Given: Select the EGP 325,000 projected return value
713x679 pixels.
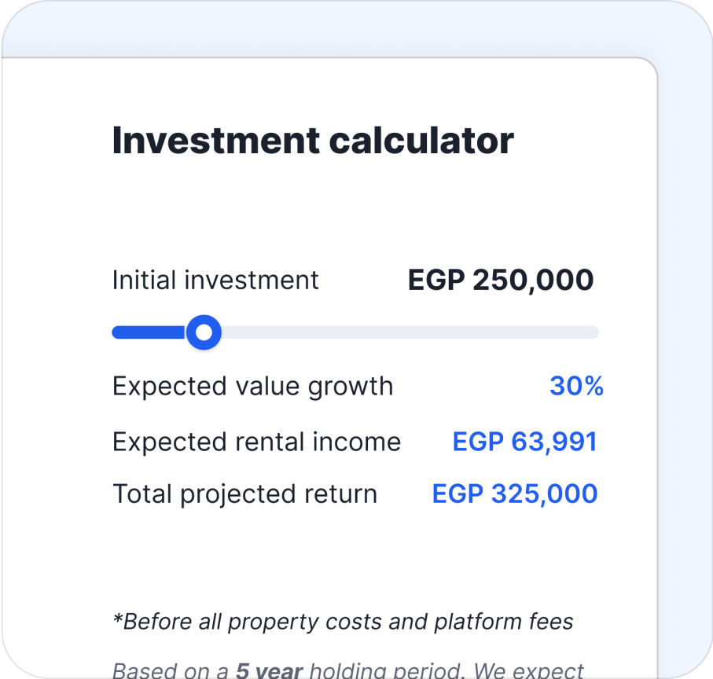Looking at the screenshot, I should [515, 494].
